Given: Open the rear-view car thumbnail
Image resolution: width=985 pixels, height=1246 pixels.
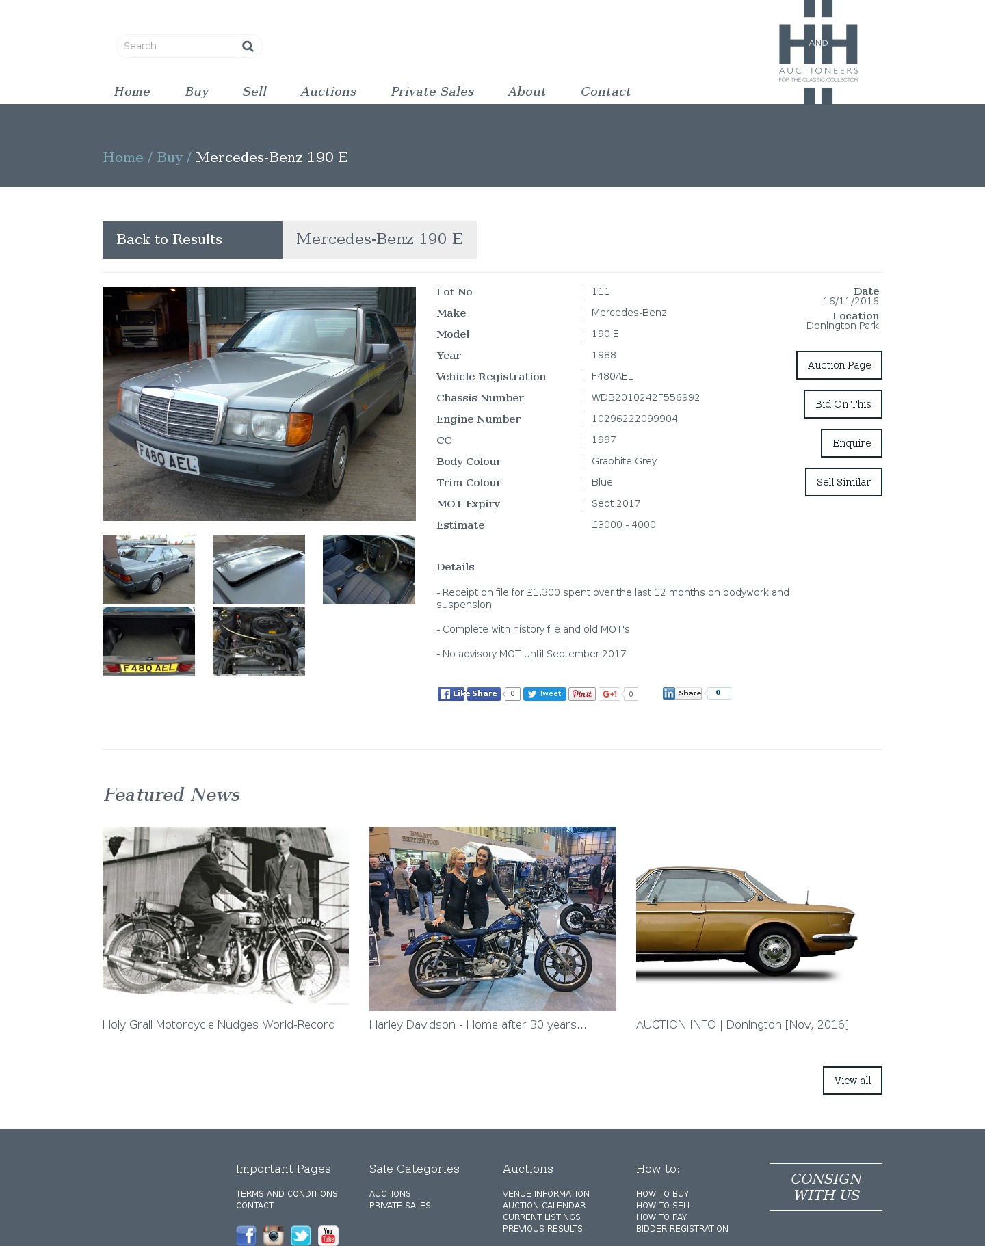Looking at the screenshot, I should (x=148, y=569).
